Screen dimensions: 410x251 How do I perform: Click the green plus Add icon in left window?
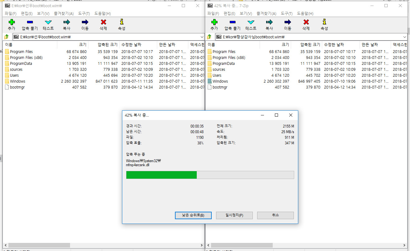12,22
